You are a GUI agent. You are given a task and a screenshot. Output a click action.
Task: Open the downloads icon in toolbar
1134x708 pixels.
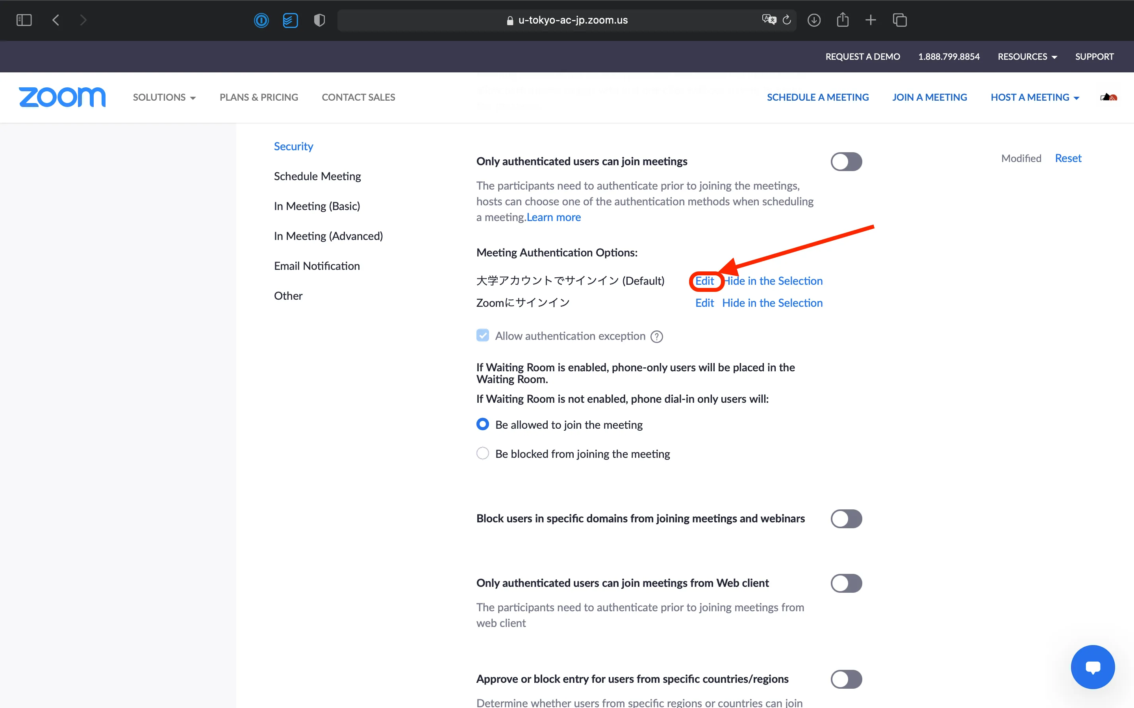814,20
